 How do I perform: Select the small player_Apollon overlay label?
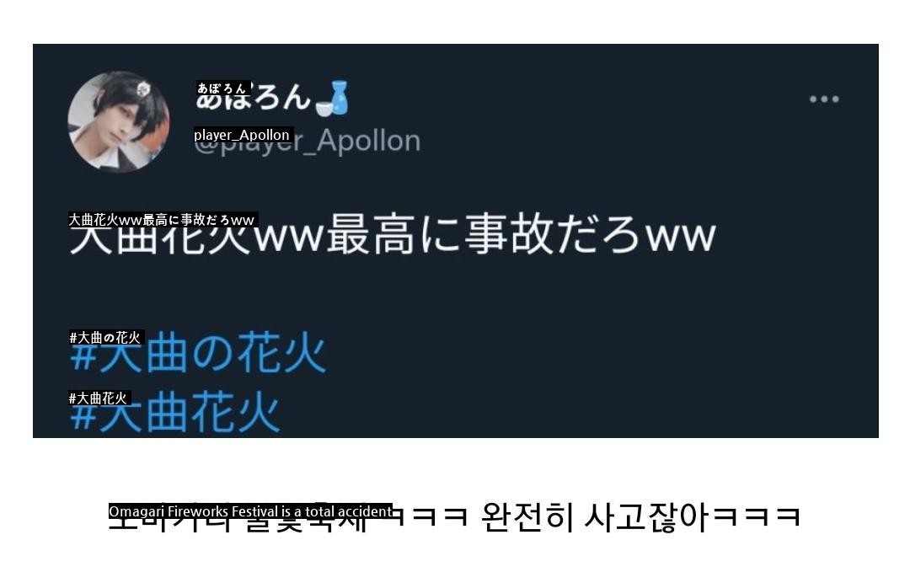(243, 135)
